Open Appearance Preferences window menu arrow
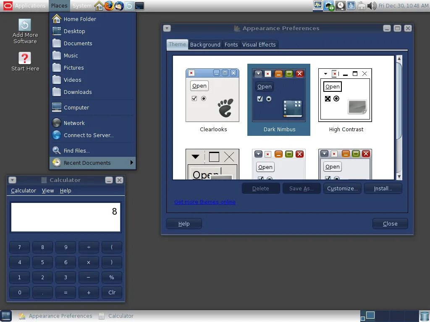This screenshot has width=430, height=322. (x=167, y=28)
